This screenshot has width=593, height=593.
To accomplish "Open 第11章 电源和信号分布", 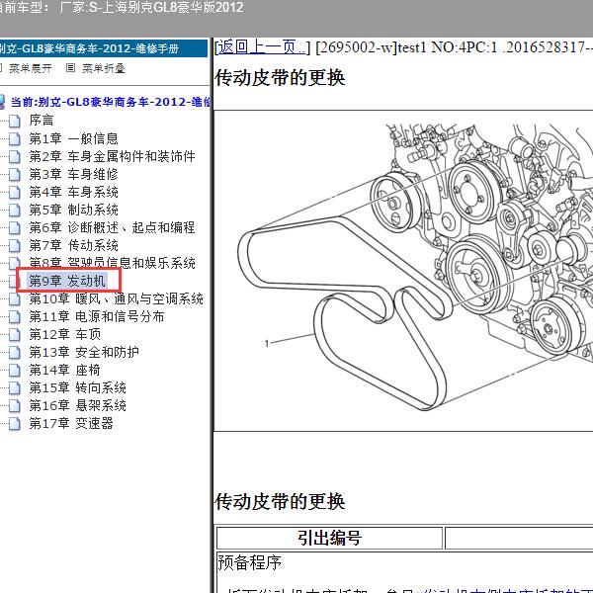I will [x=97, y=316].
